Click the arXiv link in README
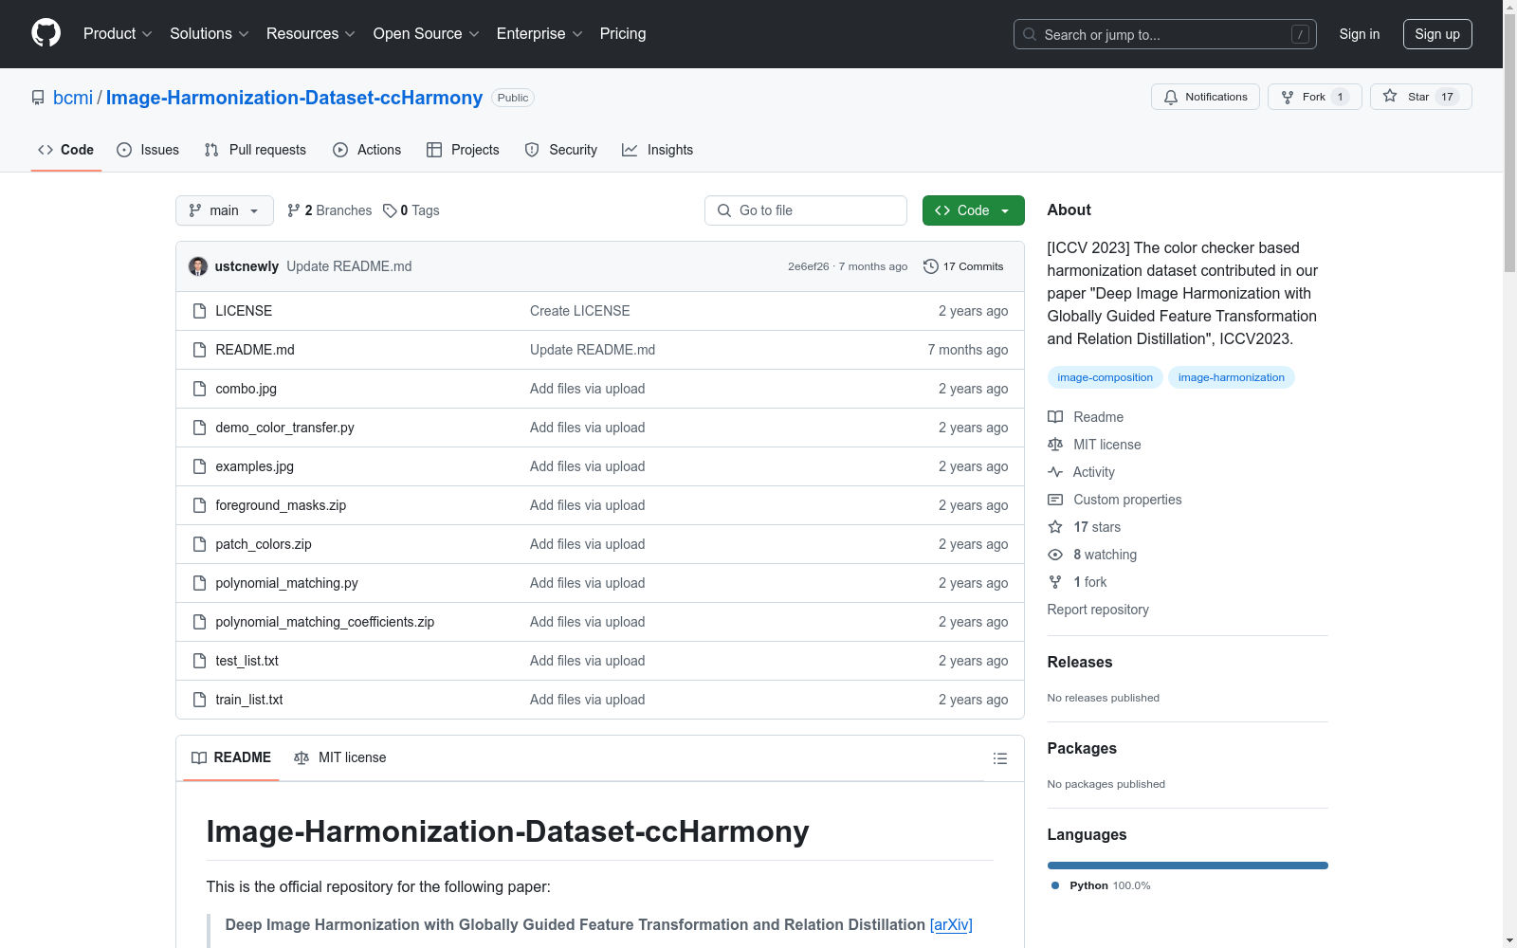This screenshot has height=948, width=1517. coord(951,924)
